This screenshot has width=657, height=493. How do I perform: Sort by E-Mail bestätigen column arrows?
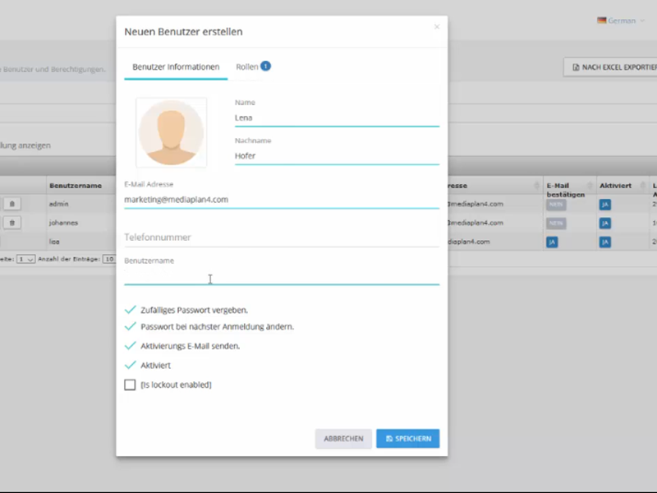(x=589, y=186)
